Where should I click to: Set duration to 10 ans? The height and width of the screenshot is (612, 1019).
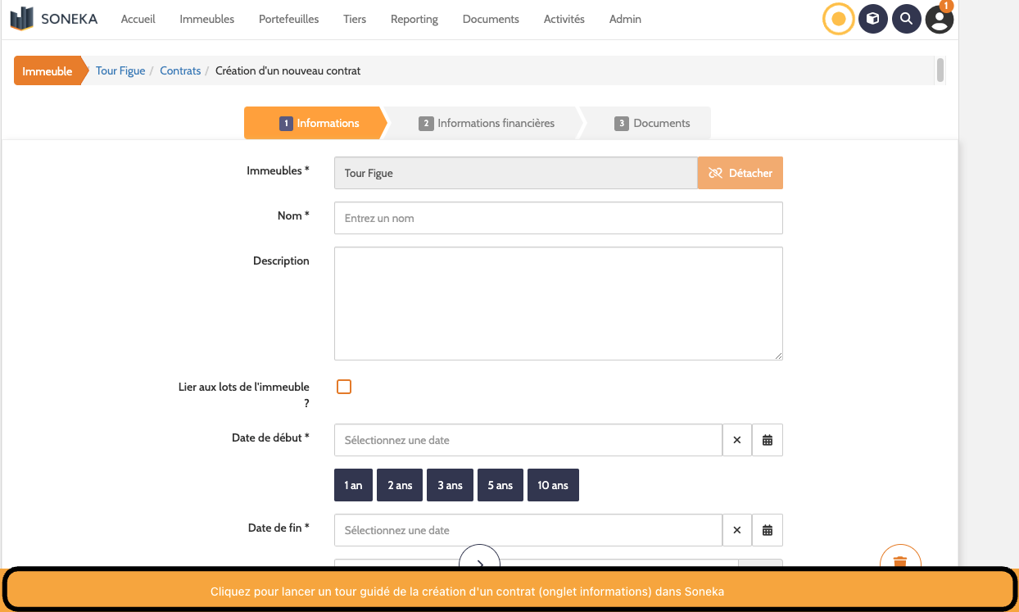pyautogui.click(x=553, y=485)
